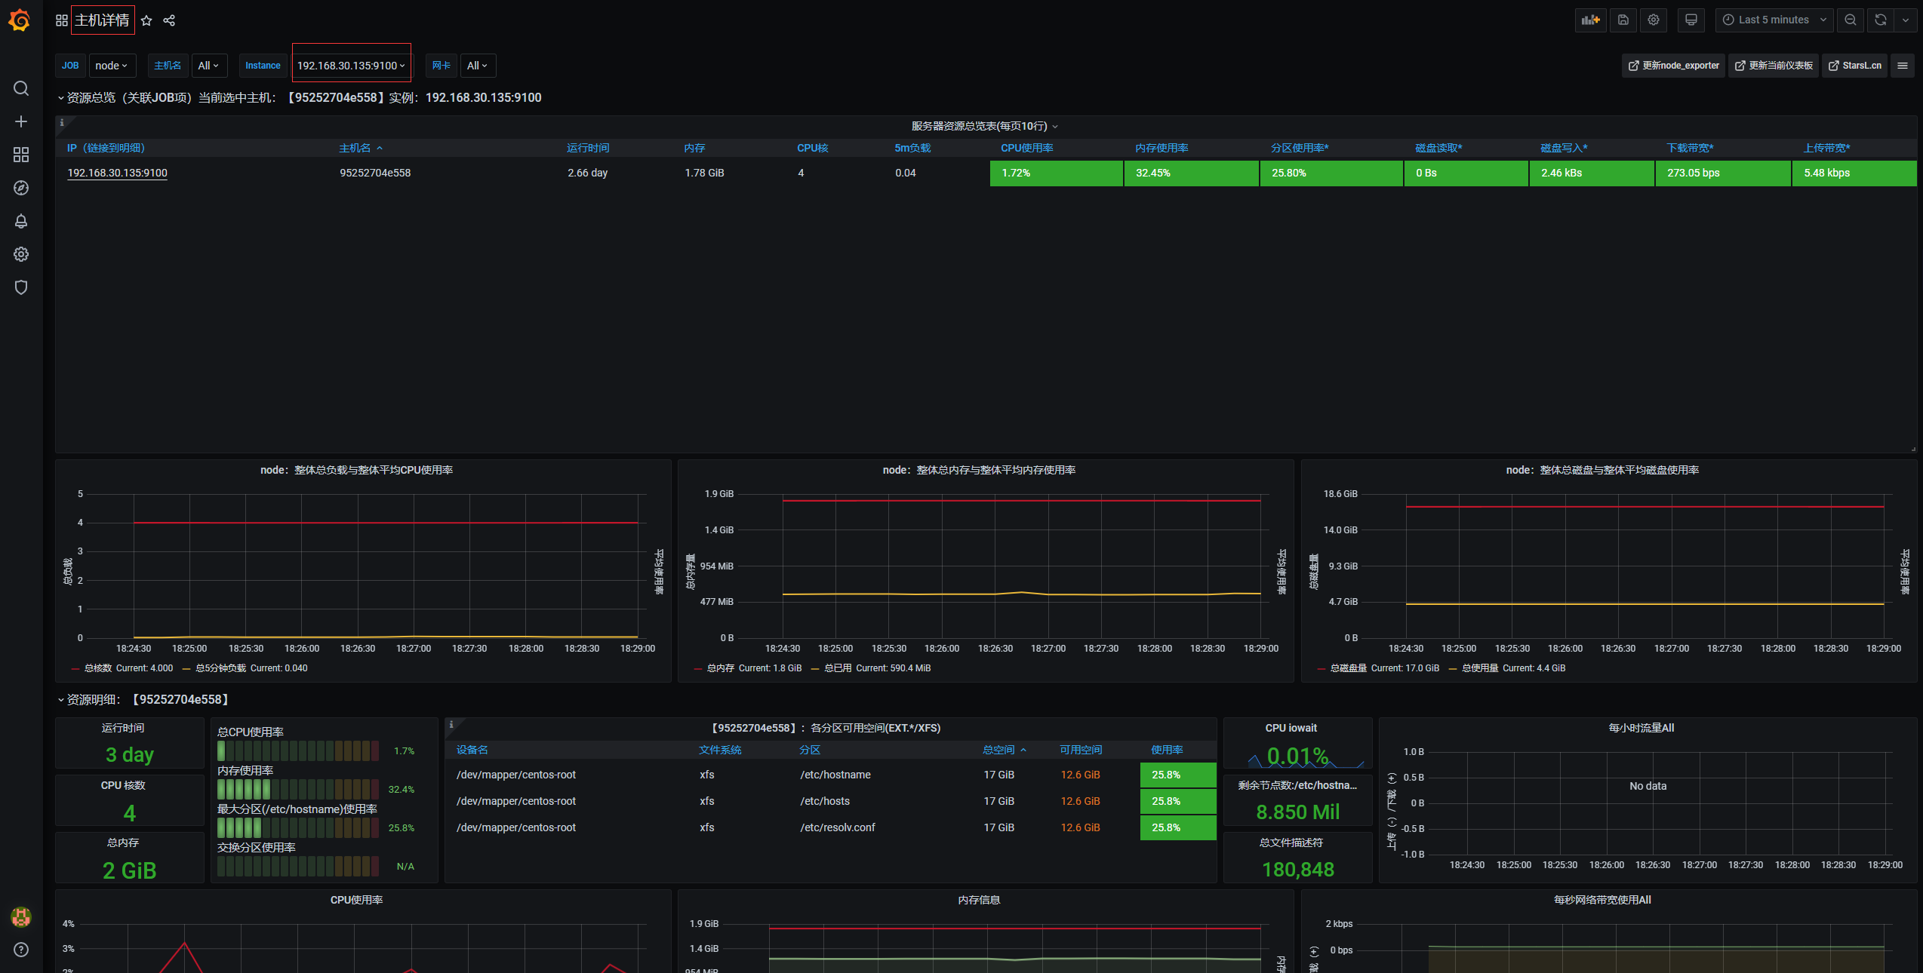1923x973 pixels.
Task: Toggle the 总磁盘量 legend series
Action: [x=1348, y=668]
